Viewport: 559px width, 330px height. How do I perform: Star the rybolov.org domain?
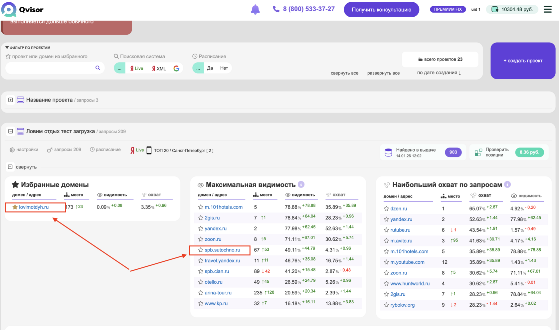(386, 305)
